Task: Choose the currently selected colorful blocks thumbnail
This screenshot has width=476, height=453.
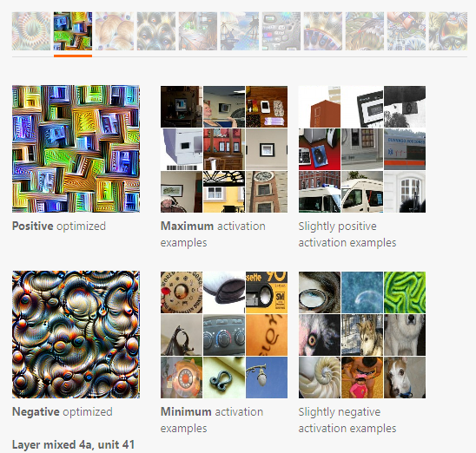Action: coord(73,31)
